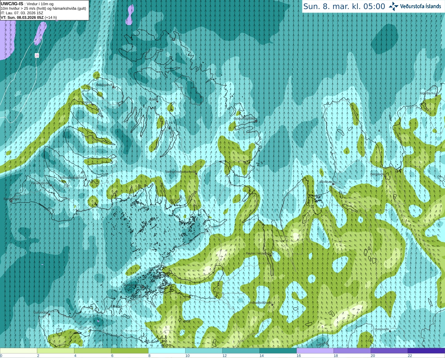
Task: Click the '0' value on the legend scale
Action: click(x=1, y=356)
